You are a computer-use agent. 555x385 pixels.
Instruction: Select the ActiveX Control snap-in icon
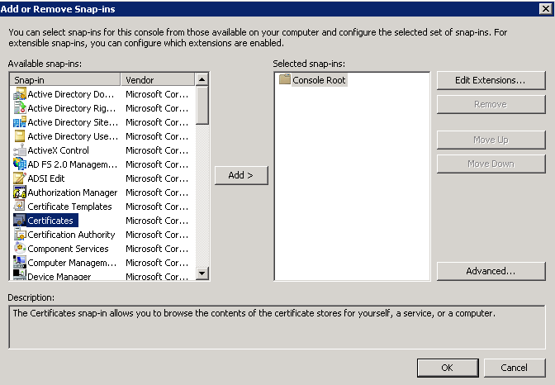pos(20,150)
